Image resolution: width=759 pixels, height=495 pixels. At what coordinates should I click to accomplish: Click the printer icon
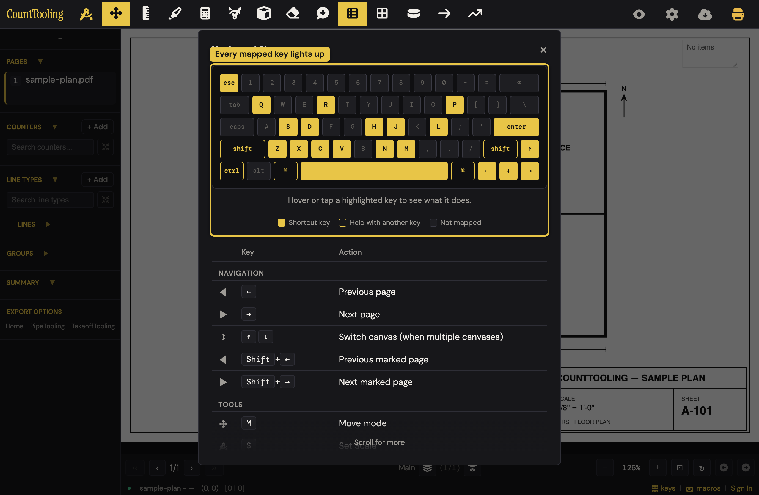point(738,14)
